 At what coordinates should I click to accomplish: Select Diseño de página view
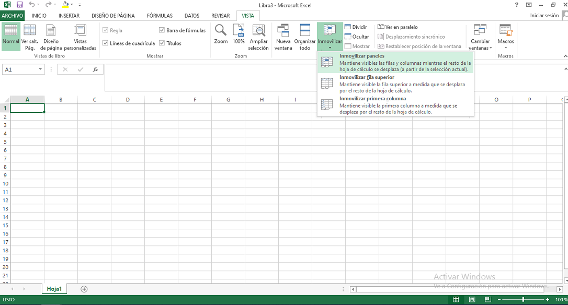point(51,37)
